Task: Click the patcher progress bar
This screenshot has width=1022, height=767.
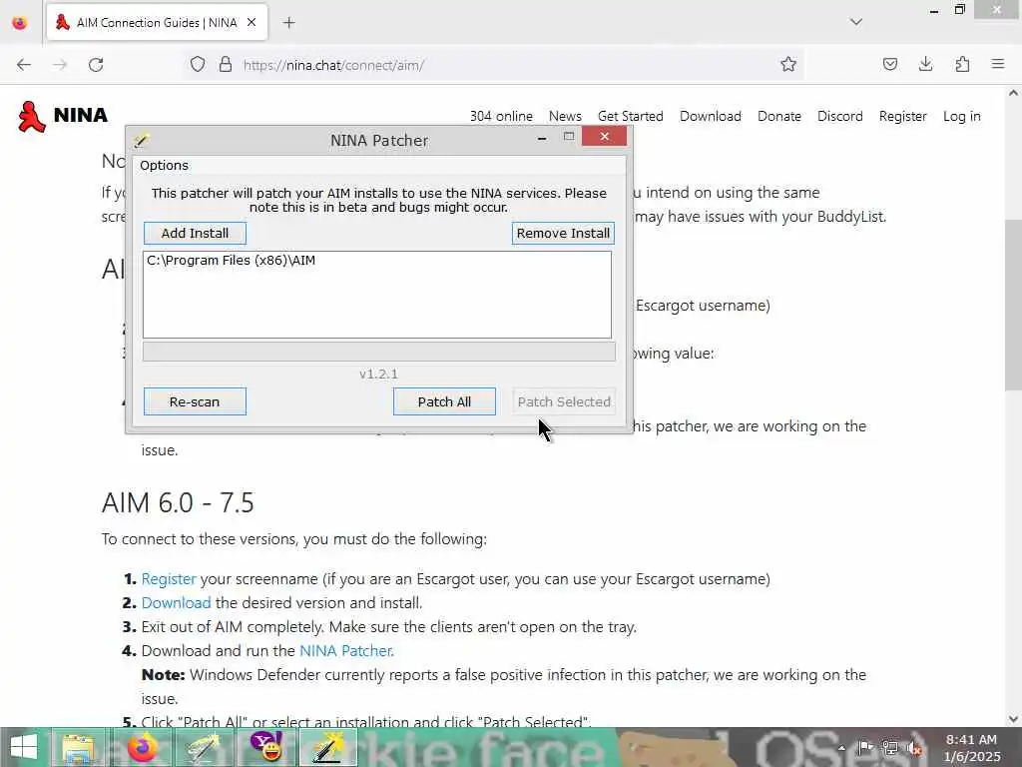Action: [x=378, y=352]
